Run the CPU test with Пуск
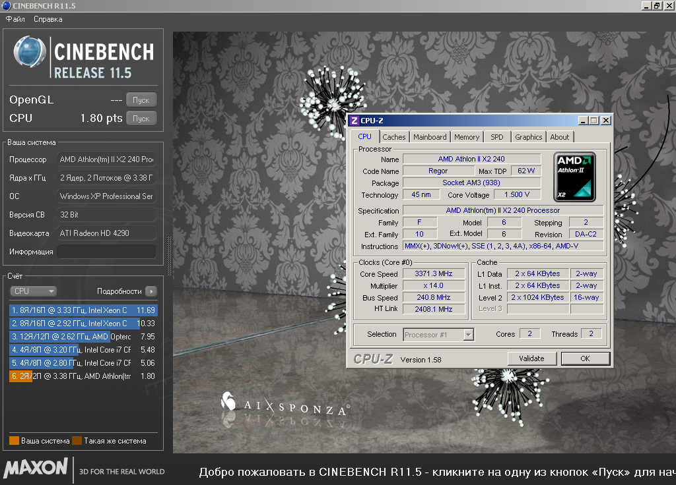676x485 pixels. coord(141,119)
